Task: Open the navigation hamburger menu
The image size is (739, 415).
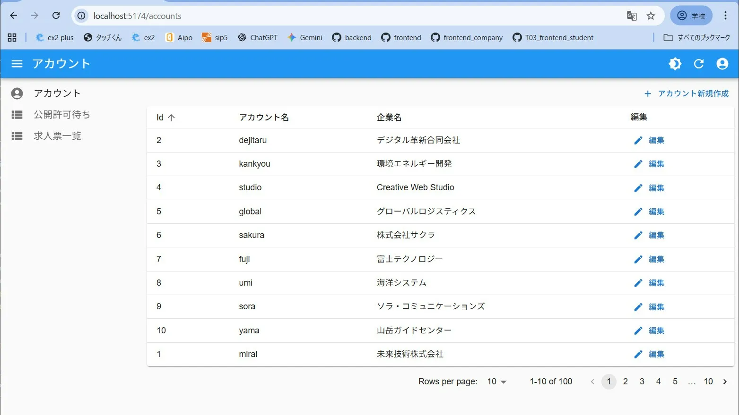Action: click(17, 64)
